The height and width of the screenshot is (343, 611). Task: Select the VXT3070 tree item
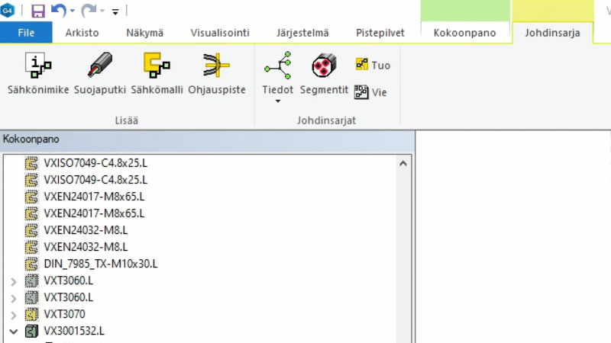click(64, 314)
